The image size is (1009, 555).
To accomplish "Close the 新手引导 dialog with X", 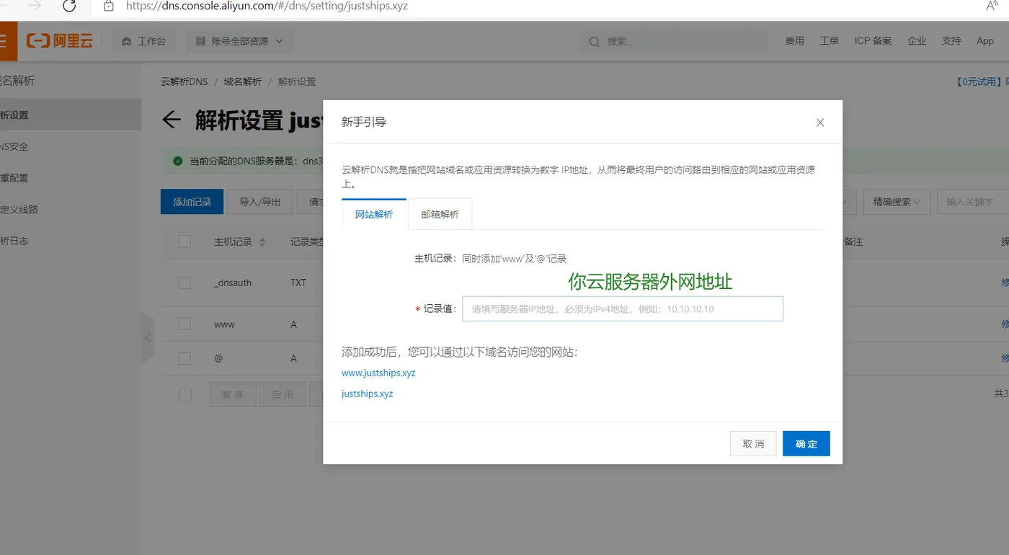I will point(820,123).
